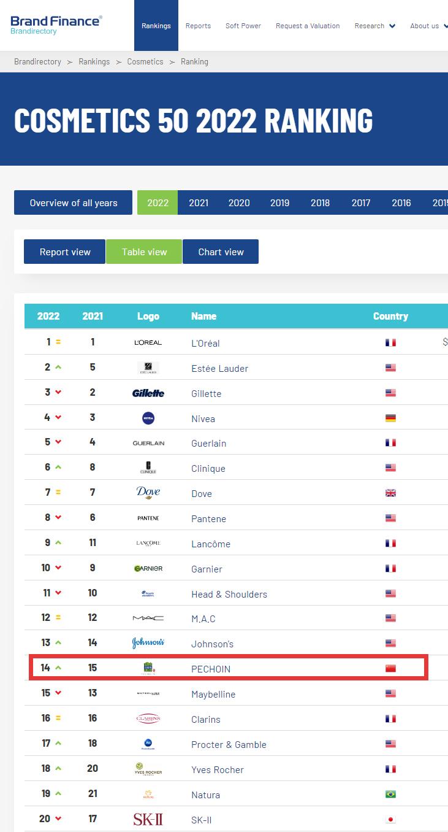The height and width of the screenshot is (832, 448).
Task: Click the Garnier brand logo
Action: (x=148, y=568)
